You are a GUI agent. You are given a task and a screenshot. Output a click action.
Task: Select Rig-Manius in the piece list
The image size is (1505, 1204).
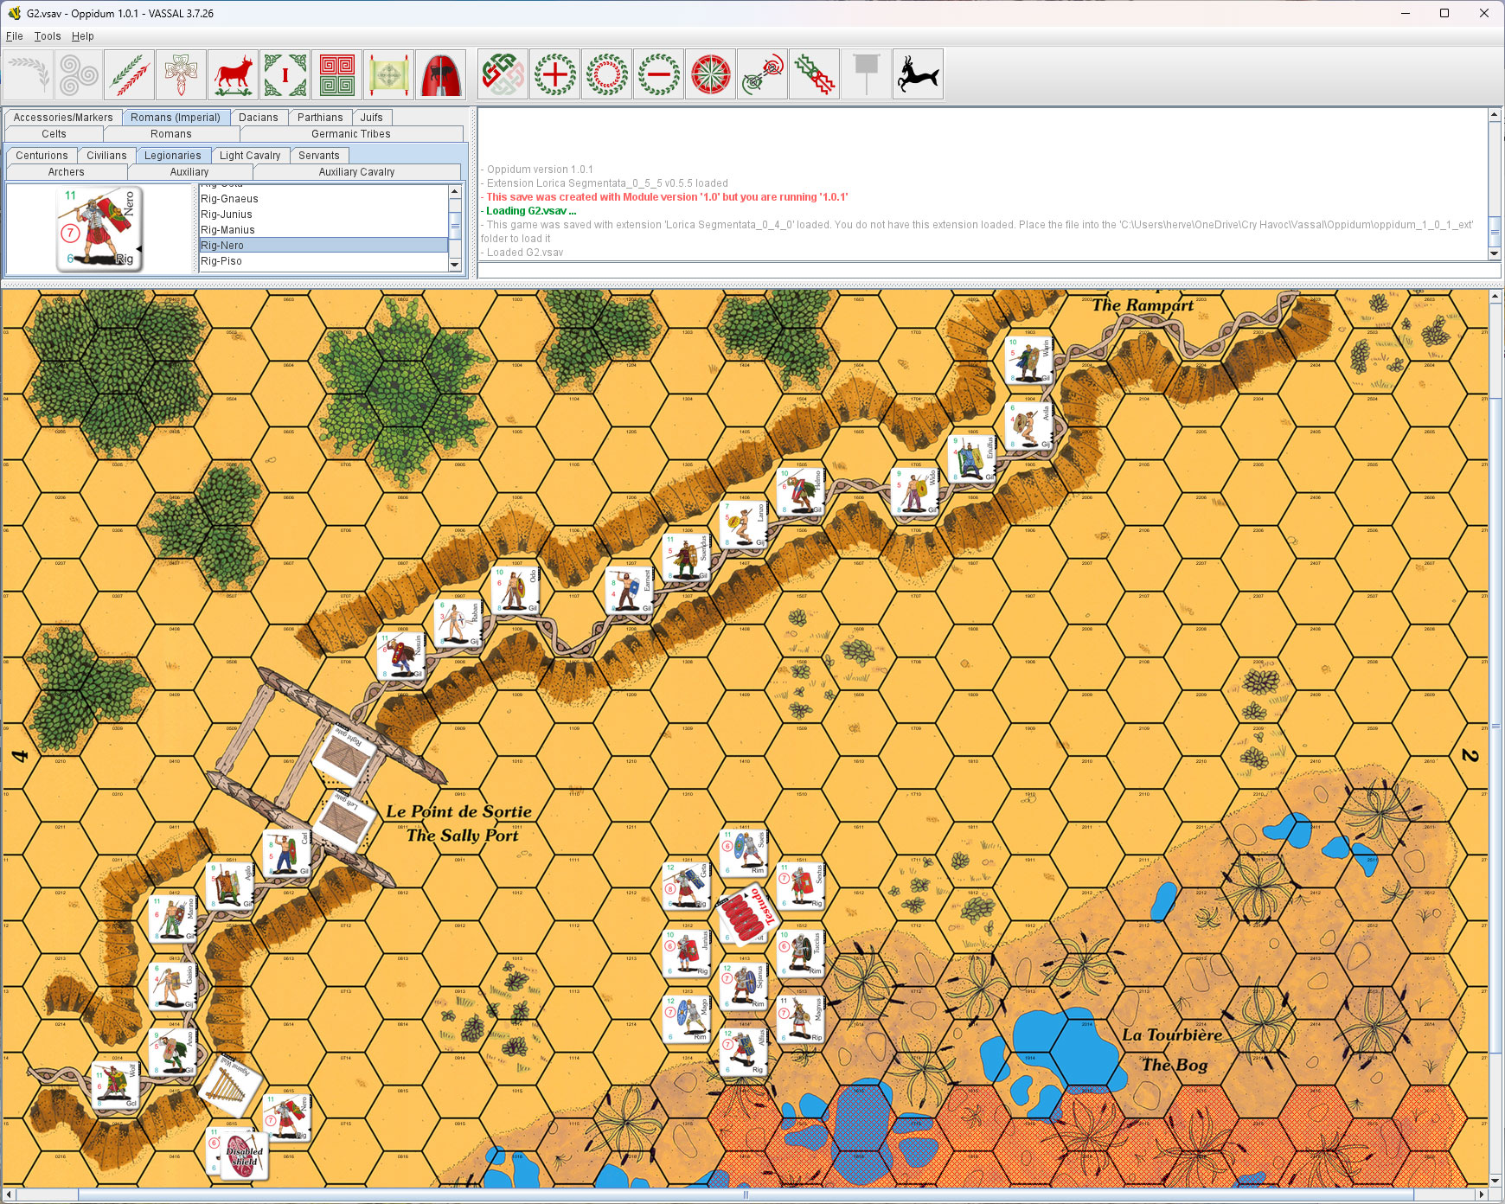click(323, 230)
